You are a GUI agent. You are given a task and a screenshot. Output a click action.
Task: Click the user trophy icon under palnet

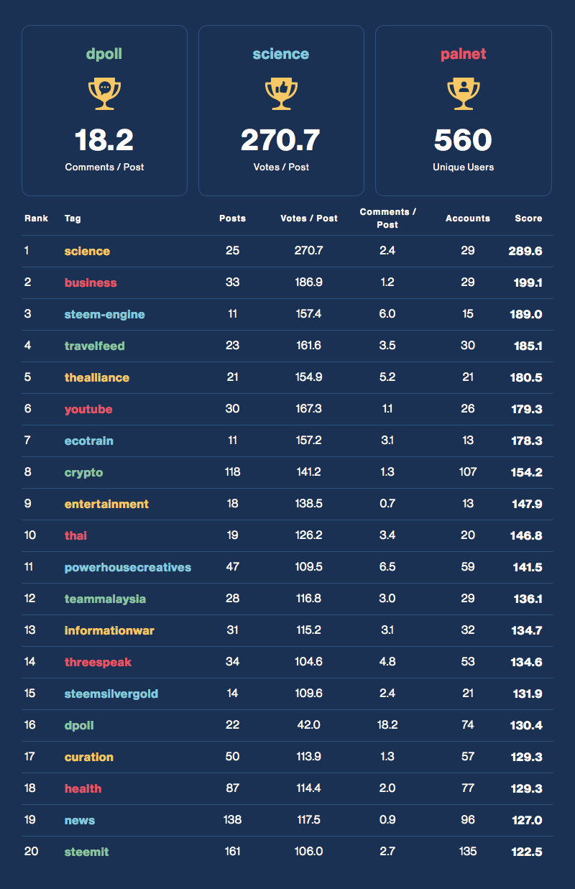click(x=464, y=94)
